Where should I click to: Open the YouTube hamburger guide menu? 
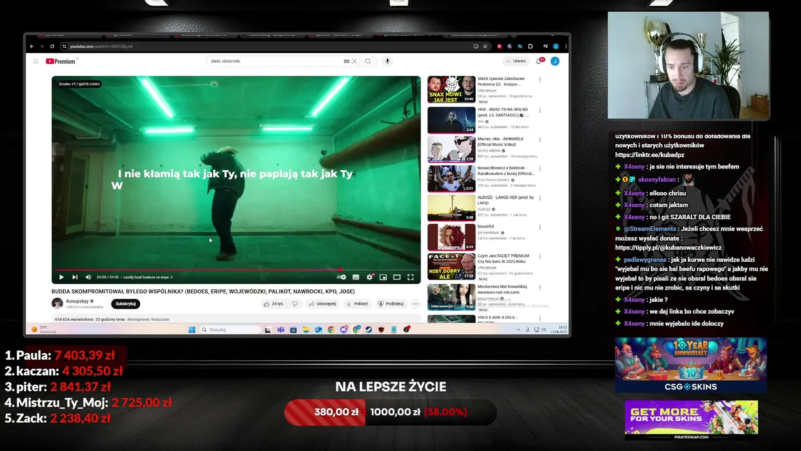tap(36, 61)
